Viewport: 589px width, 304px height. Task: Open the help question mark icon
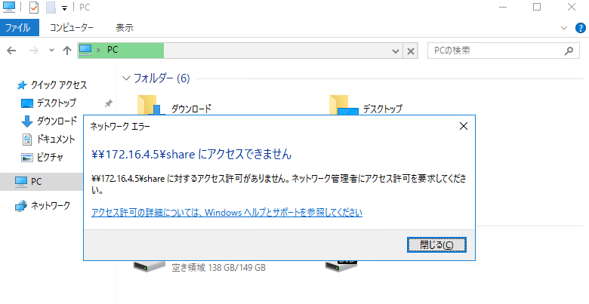pos(581,28)
